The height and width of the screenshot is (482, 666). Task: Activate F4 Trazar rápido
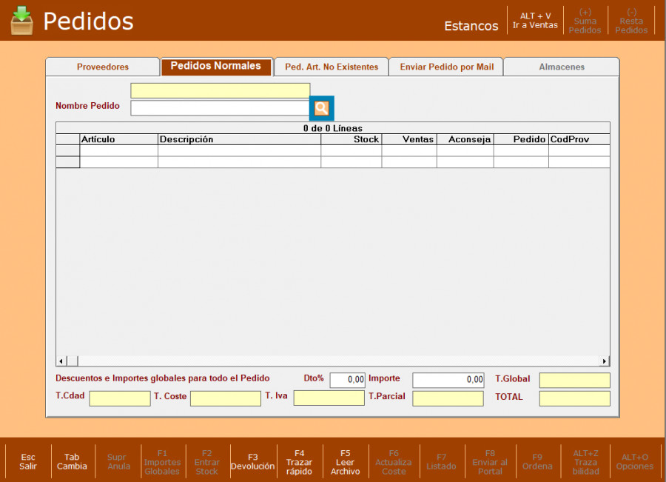[299, 462]
